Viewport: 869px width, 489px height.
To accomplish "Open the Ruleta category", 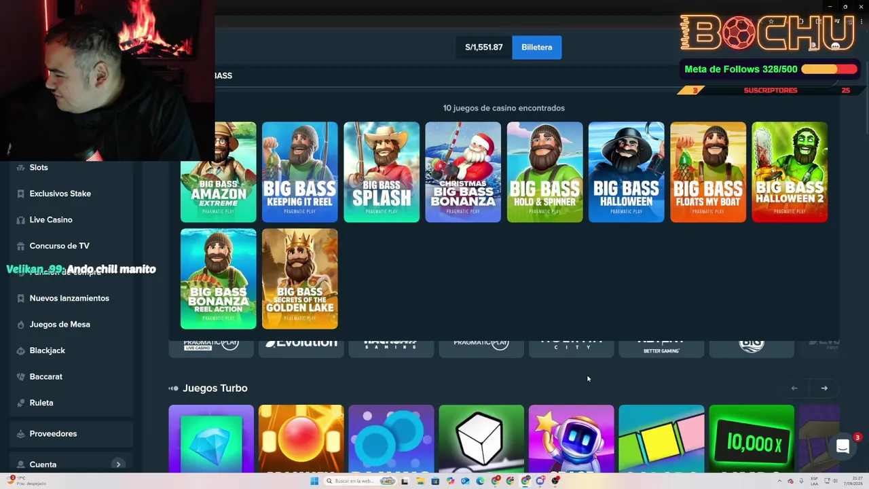I will 41,403.
